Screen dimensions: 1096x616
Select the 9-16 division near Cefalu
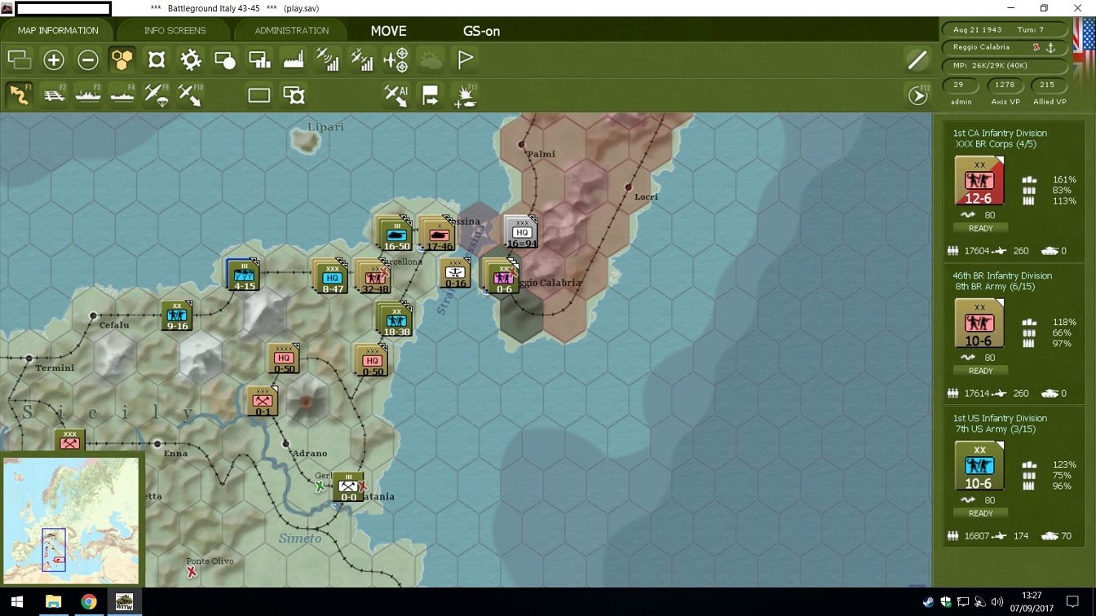pos(176,316)
